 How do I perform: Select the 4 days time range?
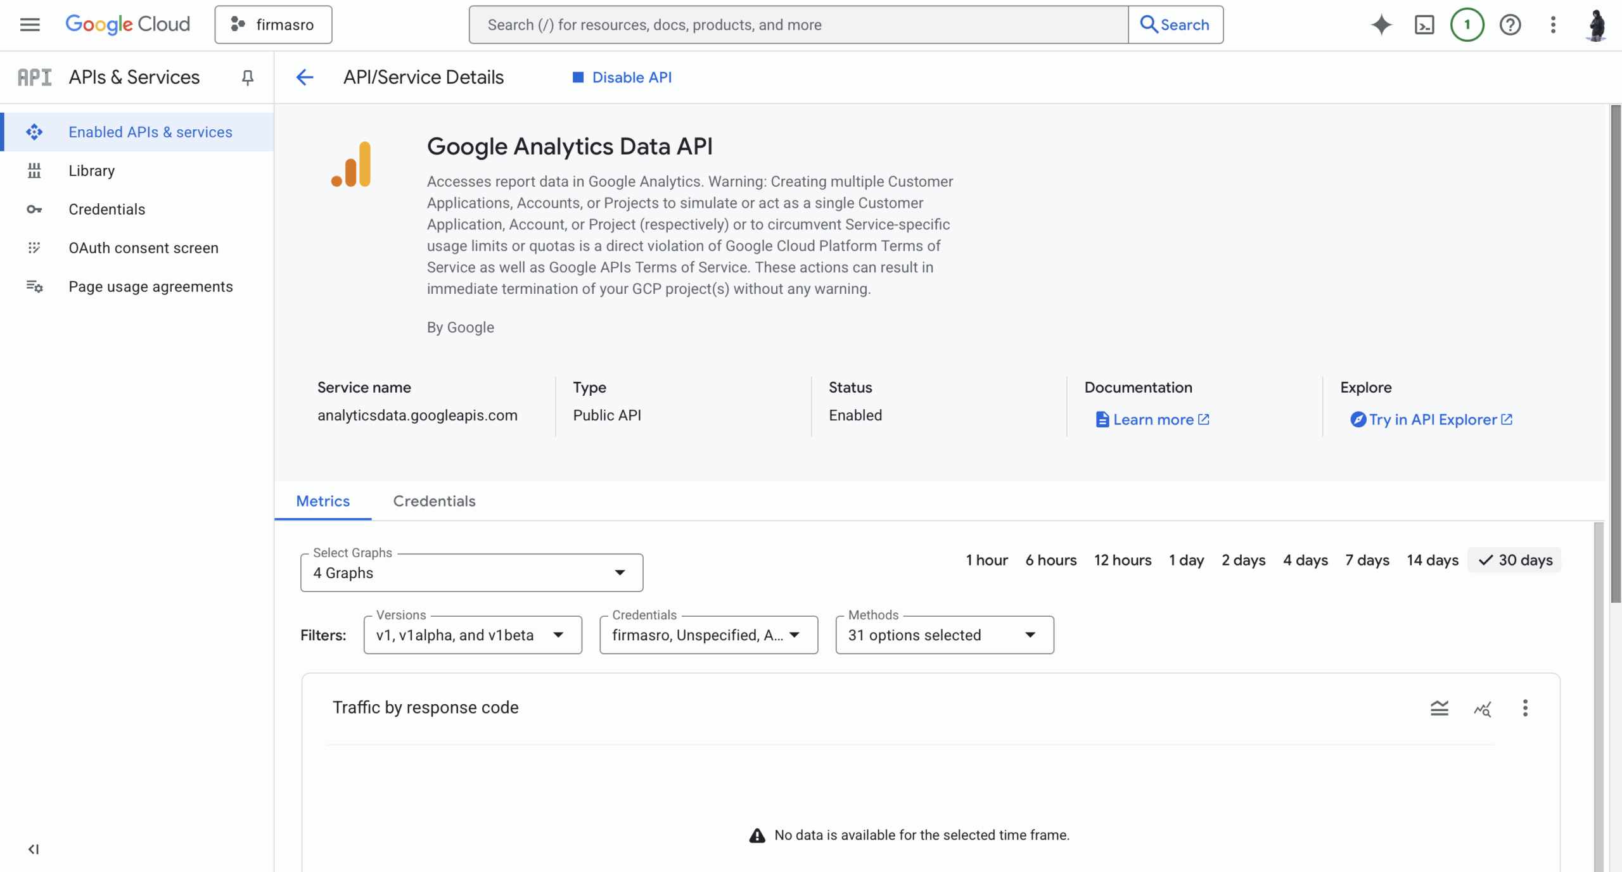1305,560
